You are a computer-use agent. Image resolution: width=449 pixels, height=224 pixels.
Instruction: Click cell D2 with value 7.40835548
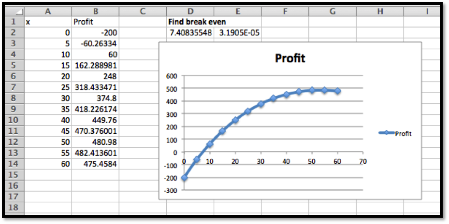point(190,33)
